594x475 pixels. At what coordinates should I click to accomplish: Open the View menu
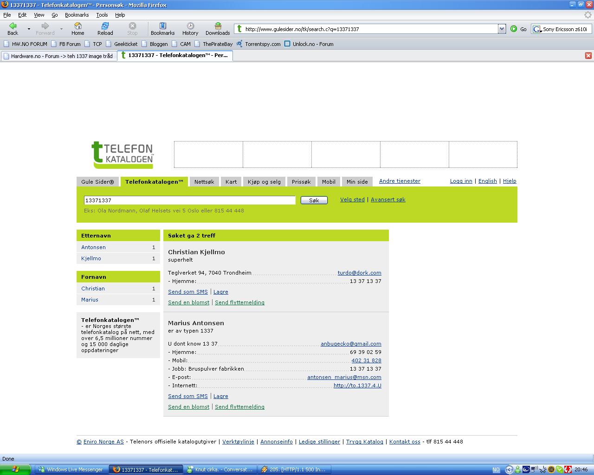[x=39, y=15]
